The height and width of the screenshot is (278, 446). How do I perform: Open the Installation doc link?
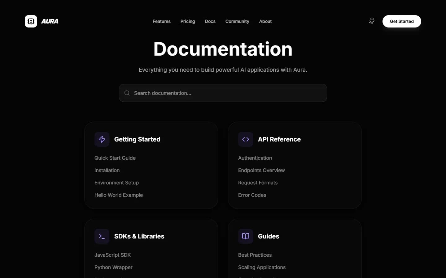pyautogui.click(x=107, y=170)
